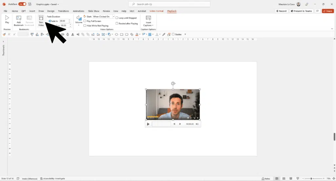Open Slide Sorter view in status bar
The width and height of the screenshot is (336, 181).
(x=283, y=178)
